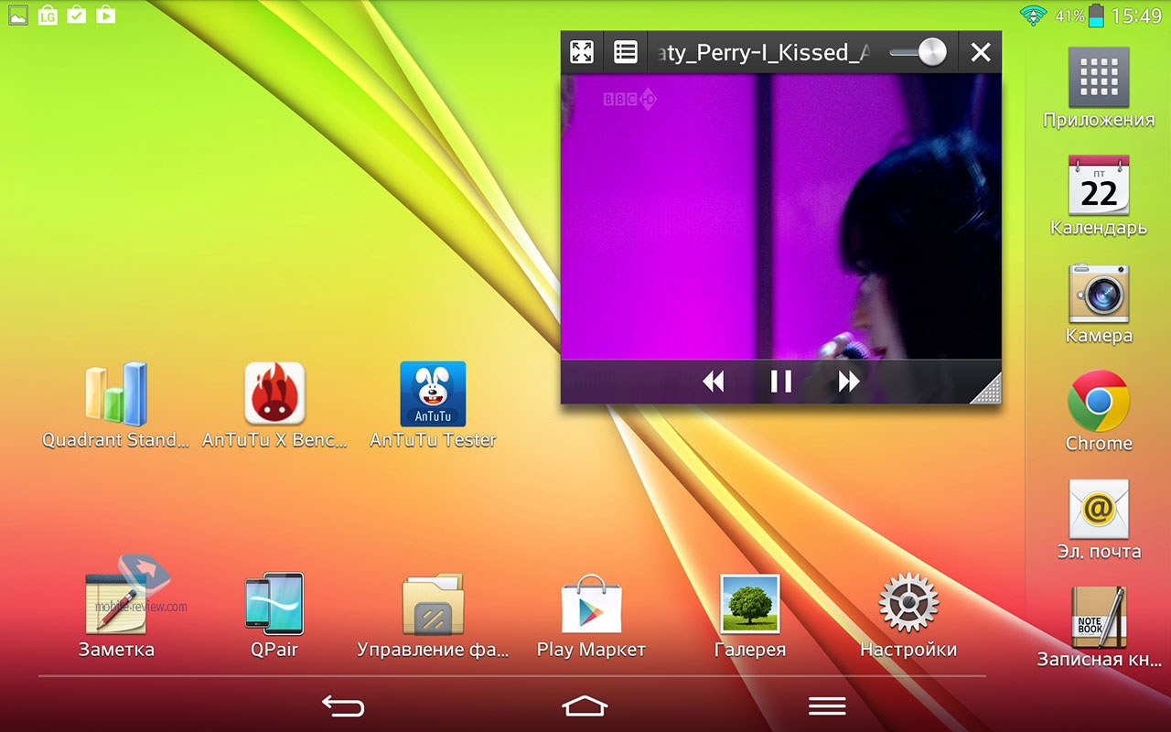Close the floating video player

(981, 52)
